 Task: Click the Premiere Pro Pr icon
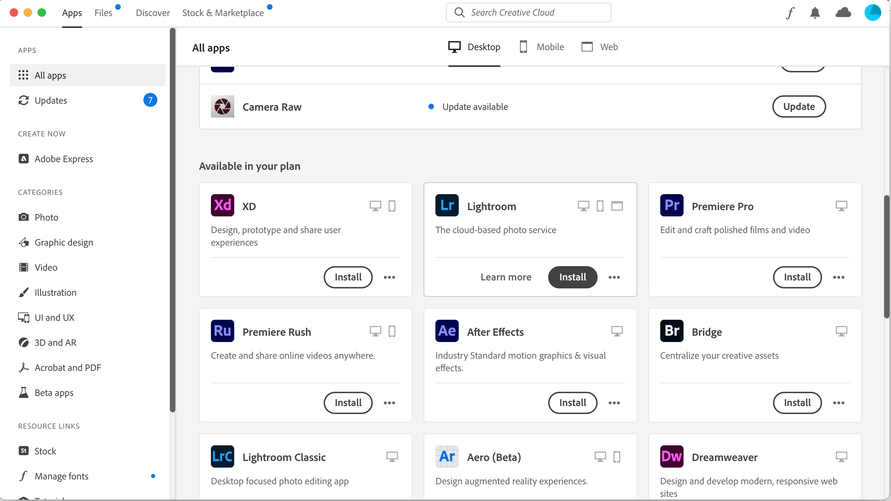pyautogui.click(x=672, y=205)
